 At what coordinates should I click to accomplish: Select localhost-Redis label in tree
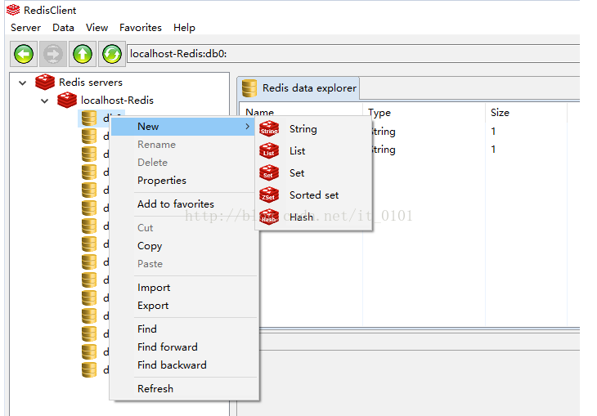[x=117, y=100]
